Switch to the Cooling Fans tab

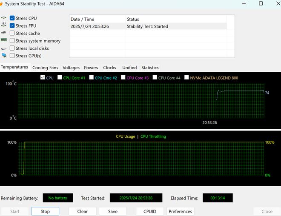pos(45,68)
